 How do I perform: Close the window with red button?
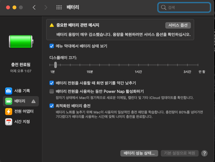tap(8, 7)
